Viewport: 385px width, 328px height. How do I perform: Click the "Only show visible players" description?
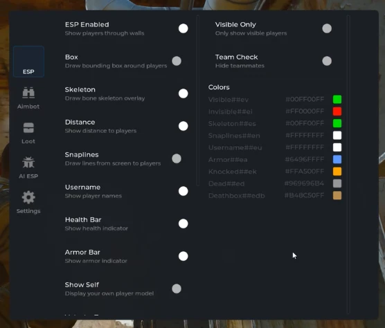tap(251, 33)
